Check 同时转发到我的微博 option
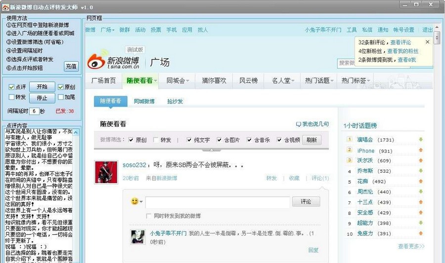The height and width of the screenshot is (263, 445). click(x=148, y=216)
